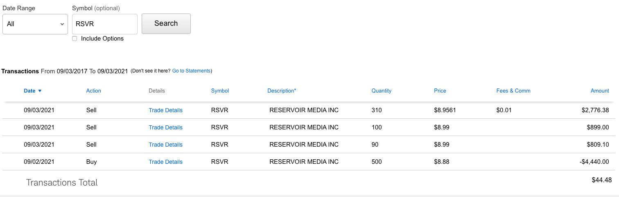
Task: Sort by the Amount column header
Action: (600, 91)
